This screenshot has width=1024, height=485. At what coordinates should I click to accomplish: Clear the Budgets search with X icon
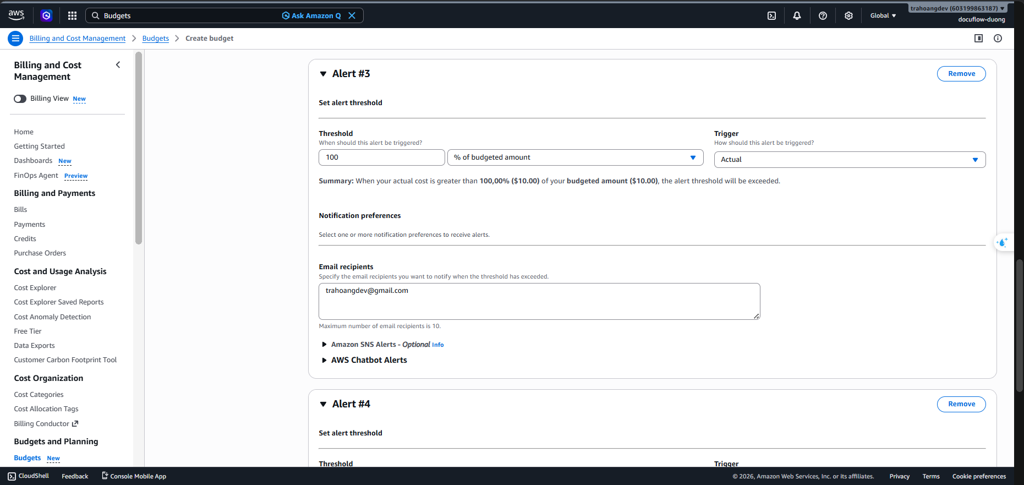pyautogui.click(x=352, y=15)
